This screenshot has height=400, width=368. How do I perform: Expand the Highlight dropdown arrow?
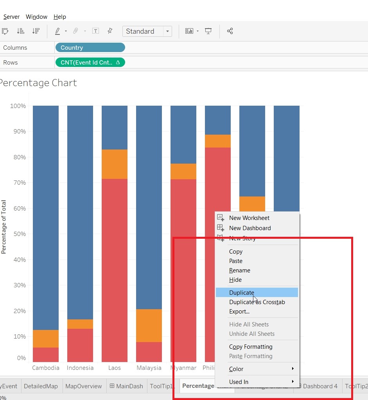point(66,31)
